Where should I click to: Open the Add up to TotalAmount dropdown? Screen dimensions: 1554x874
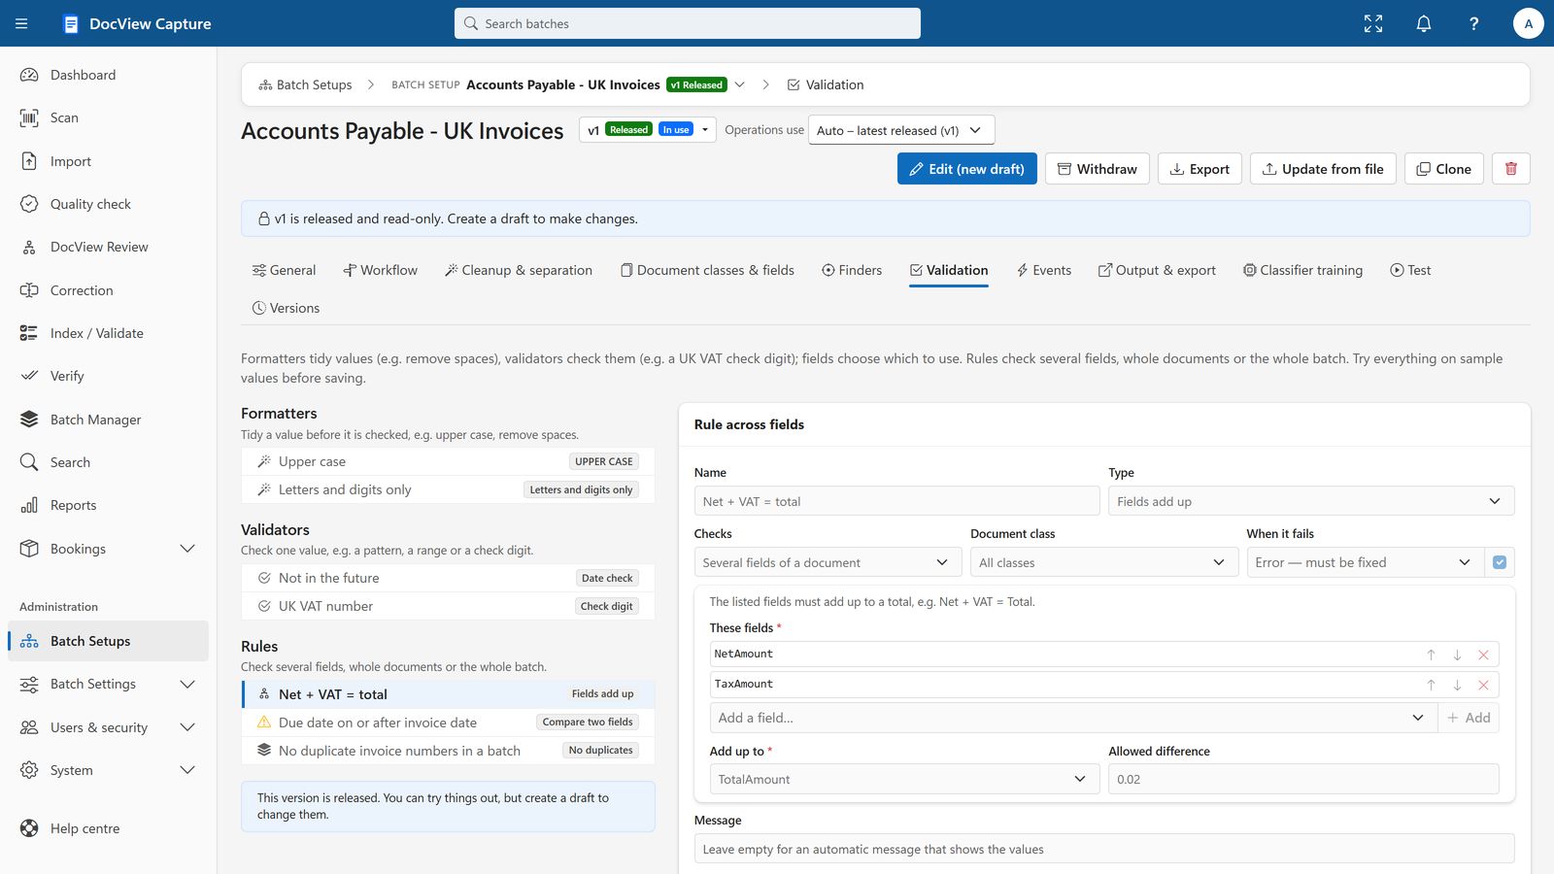[903, 779]
